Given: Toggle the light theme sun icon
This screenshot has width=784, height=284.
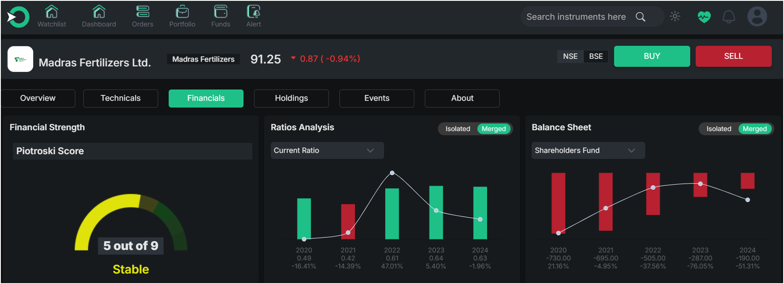Looking at the screenshot, I should click(675, 16).
